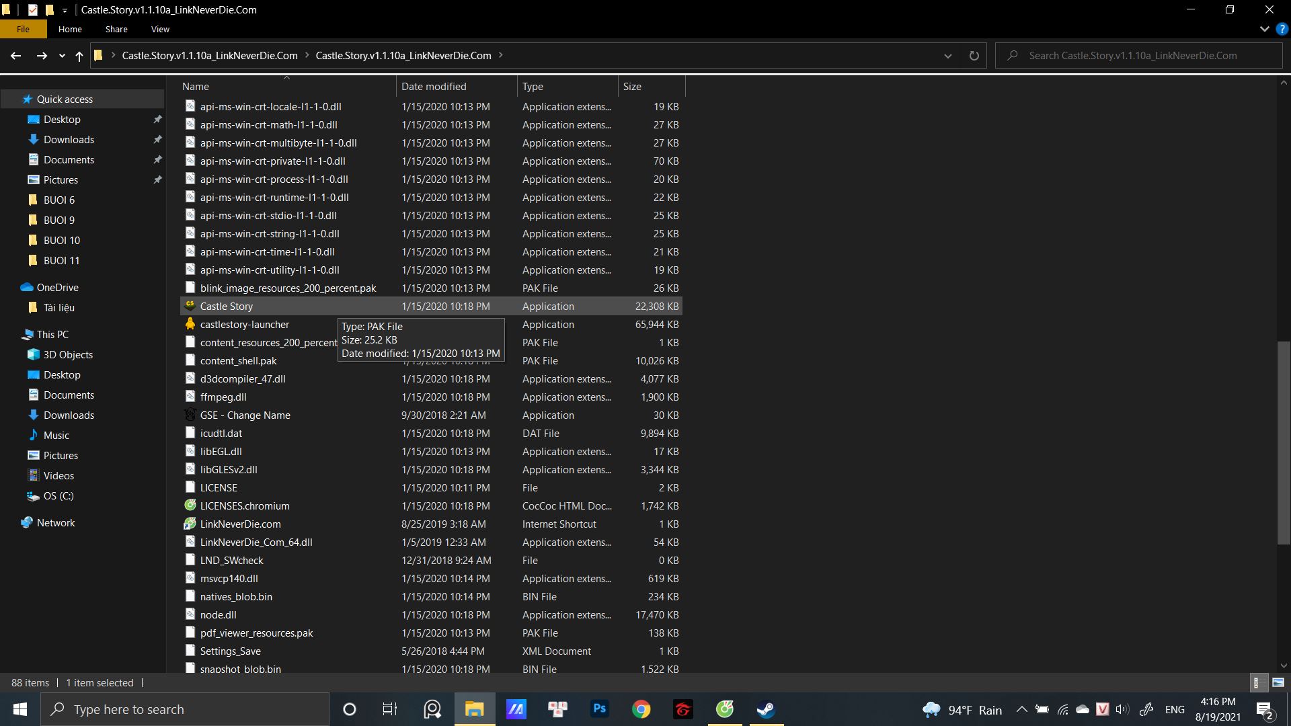Click the Castle Story application icon

tap(190, 306)
